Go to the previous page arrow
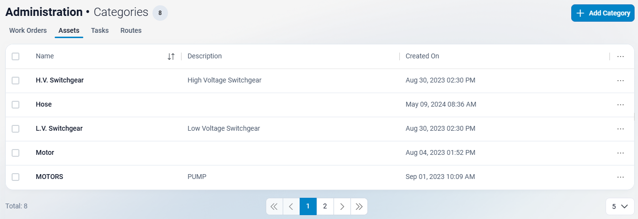 (291, 206)
